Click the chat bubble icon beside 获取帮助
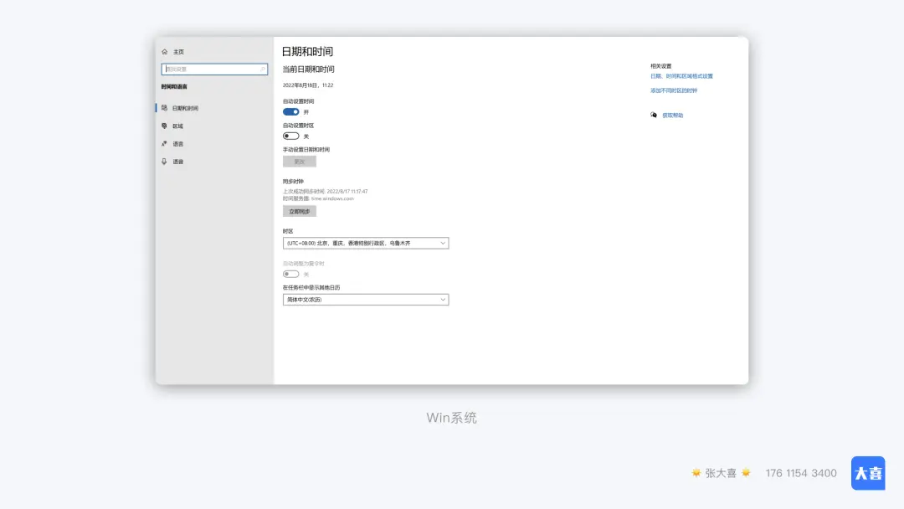Viewport: 904px width, 509px height. [x=654, y=116]
